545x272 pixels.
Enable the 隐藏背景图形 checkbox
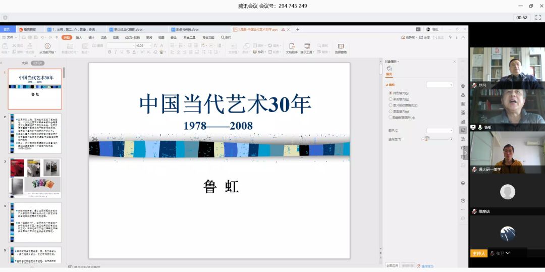pos(391,118)
